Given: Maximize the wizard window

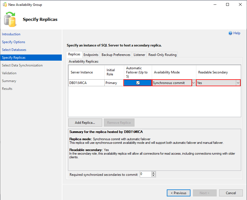Looking at the screenshot, I should [x=228, y=5].
